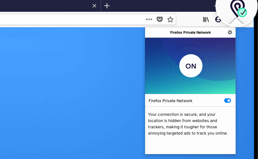The width and height of the screenshot is (258, 159).
Task: Click the label beside the toggle switch
Action: (x=170, y=101)
